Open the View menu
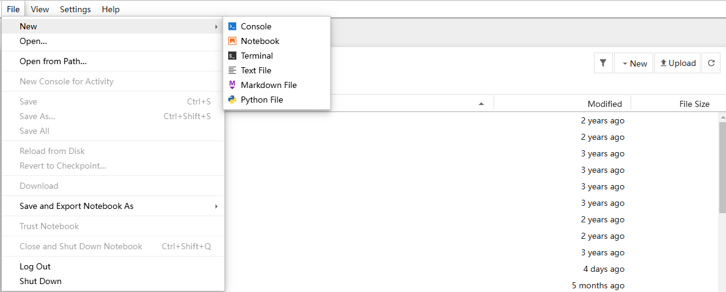This screenshot has height=292, width=726. pyautogui.click(x=40, y=9)
